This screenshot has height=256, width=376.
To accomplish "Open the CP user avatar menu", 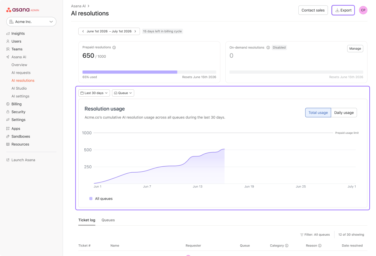I will tap(363, 10).
